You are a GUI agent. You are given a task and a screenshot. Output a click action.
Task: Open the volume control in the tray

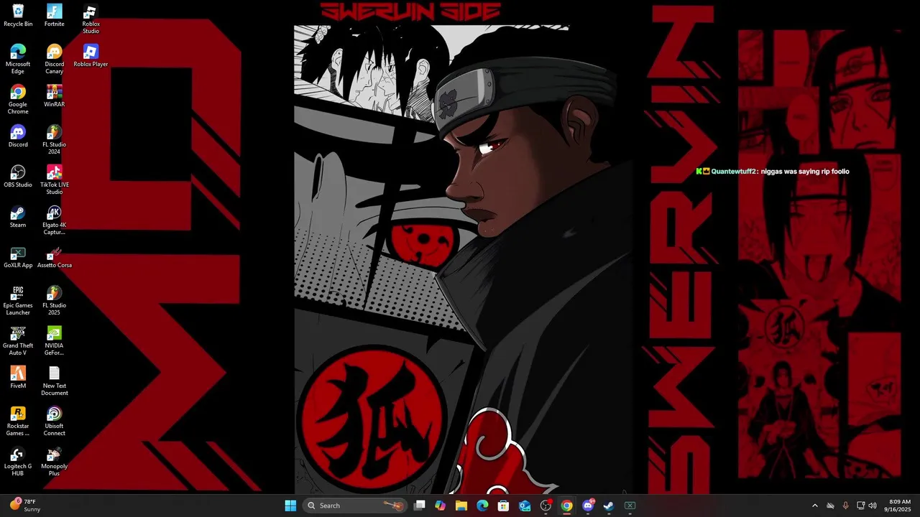point(873,506)
